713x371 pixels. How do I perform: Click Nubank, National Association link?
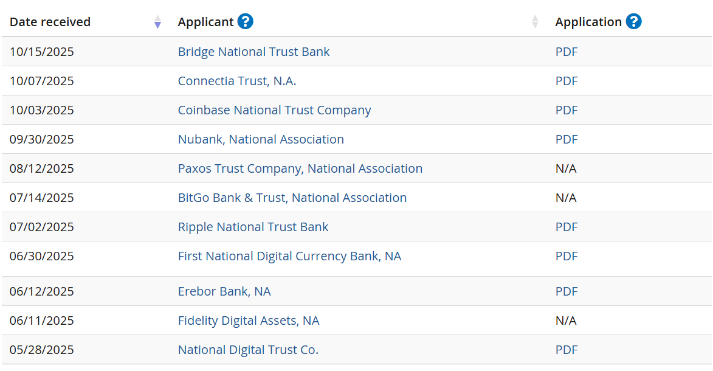click(261, 139)
